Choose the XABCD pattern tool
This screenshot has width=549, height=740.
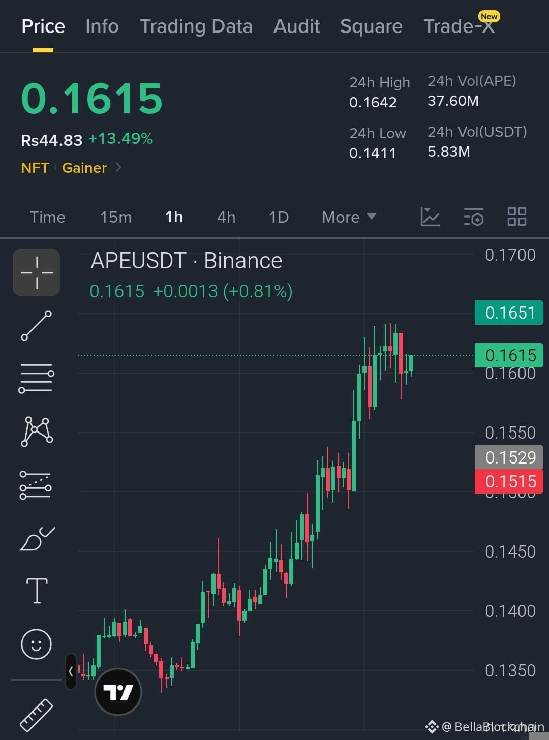[37, 431]
